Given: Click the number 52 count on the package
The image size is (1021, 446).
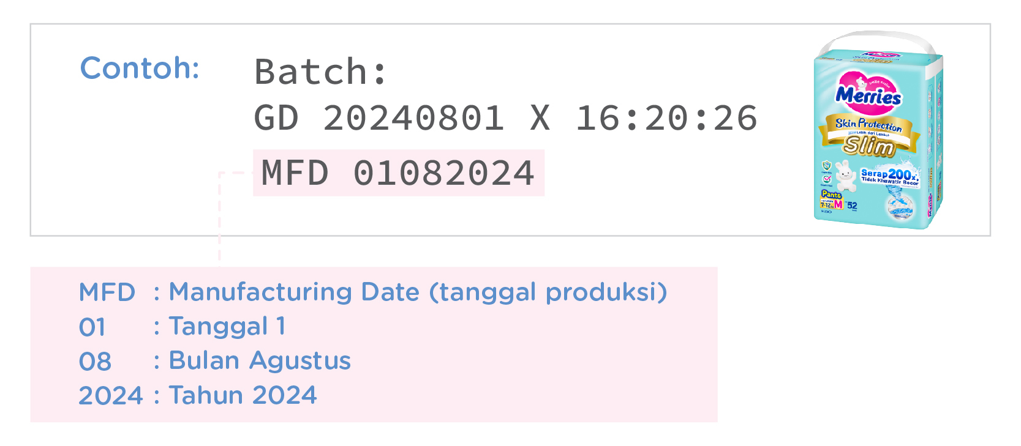Looking at the screenshot, I should pyautogui.click(x=852, y=206).
